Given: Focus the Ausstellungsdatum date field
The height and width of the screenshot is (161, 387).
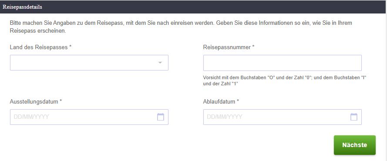Looking at the screenshot, I should [x=89, y=117].
